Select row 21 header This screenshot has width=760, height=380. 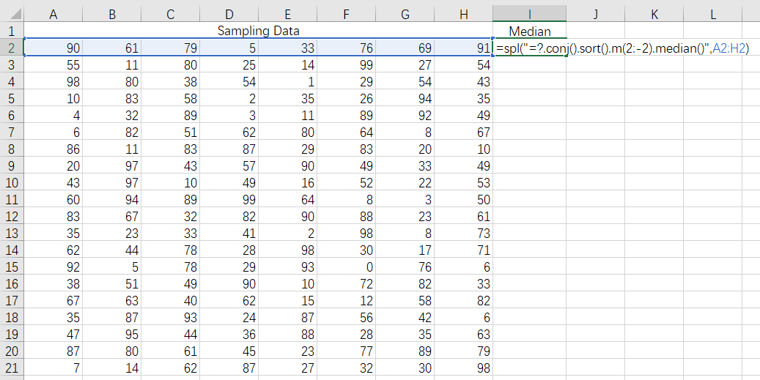pyautogui.click(x=12, y=368)
